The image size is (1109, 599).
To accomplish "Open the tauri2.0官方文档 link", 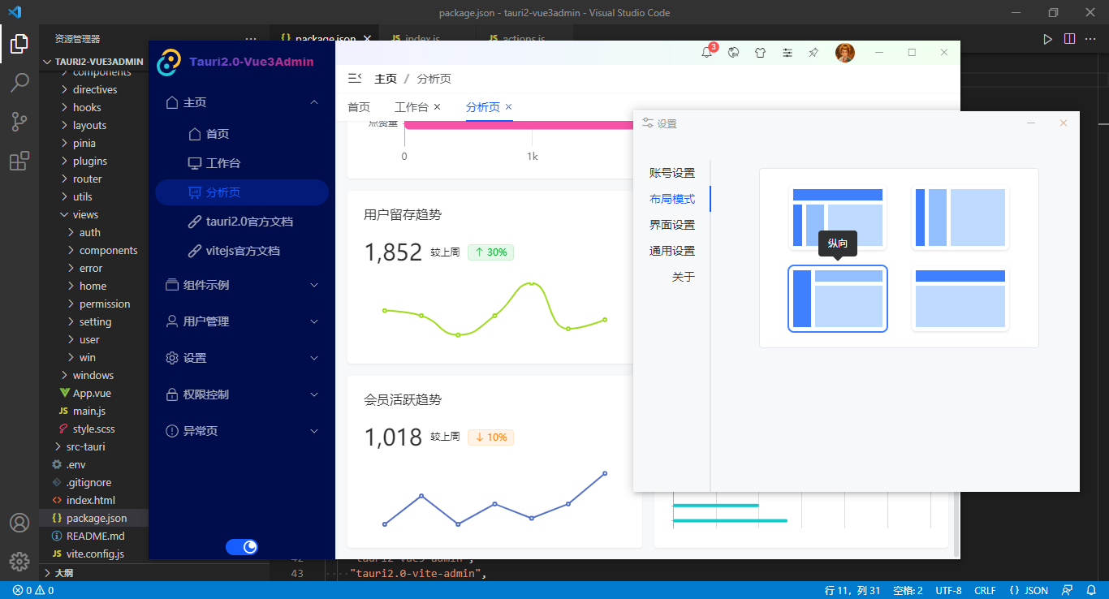I will tap(241, 221).
